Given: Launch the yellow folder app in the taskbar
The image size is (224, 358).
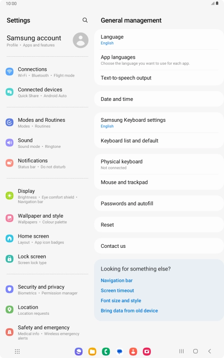Looking at the screenshot, I should coord(92,351).
